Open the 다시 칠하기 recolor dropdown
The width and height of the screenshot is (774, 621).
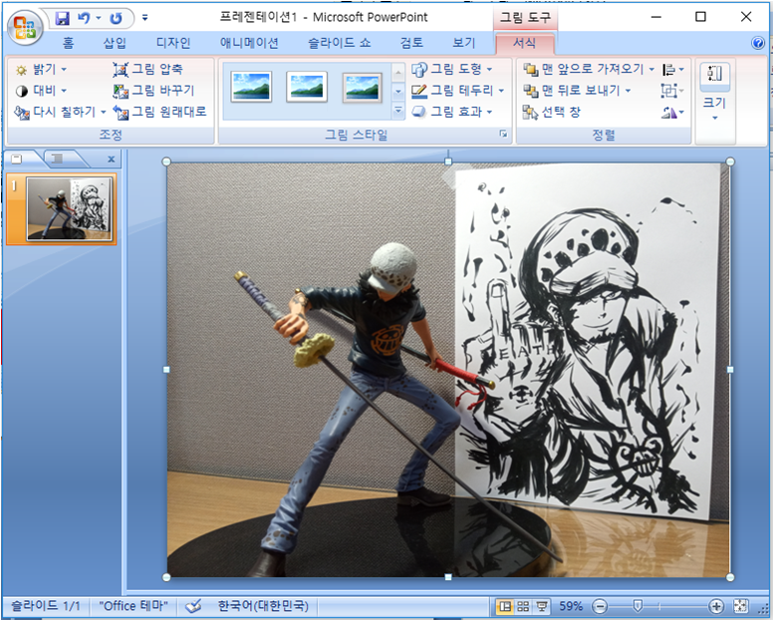60,113
